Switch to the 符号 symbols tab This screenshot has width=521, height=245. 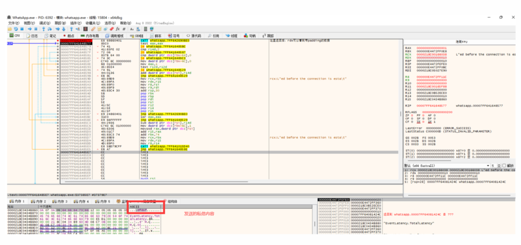click(174, 36)
